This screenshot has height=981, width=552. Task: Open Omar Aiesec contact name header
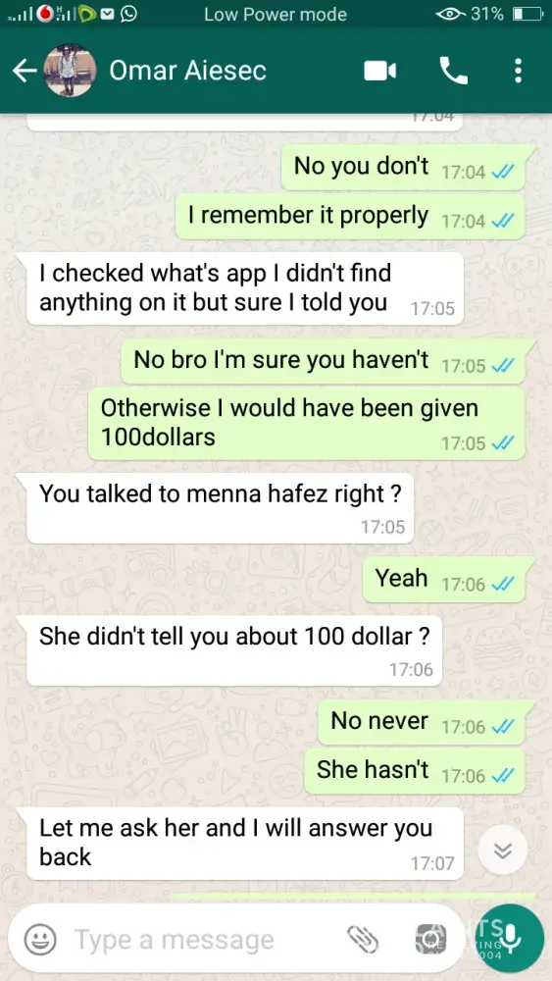[187, 71]
